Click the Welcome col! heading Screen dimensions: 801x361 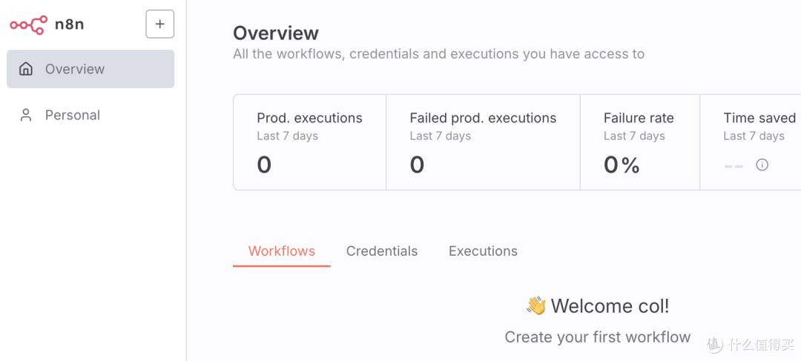pyautogui.click(x=610, y=306)
